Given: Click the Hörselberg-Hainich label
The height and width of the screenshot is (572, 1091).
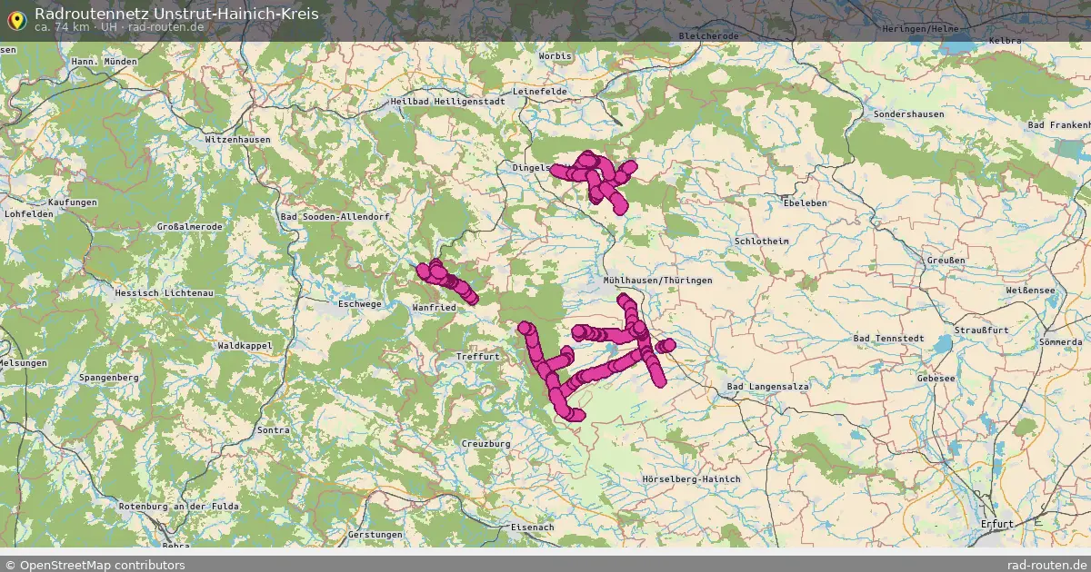Looking at the screenshot, I should coord(691,478).
